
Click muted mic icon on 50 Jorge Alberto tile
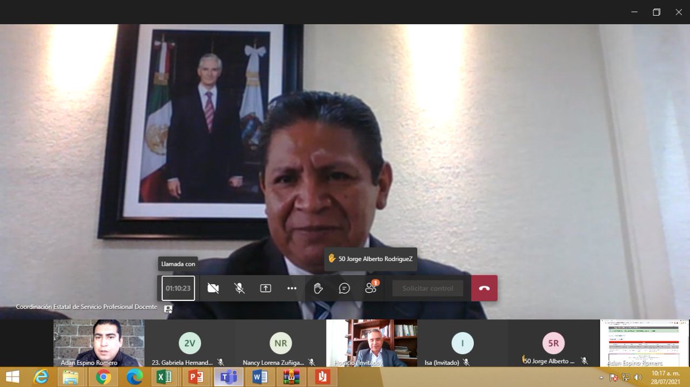click(584, 361)
